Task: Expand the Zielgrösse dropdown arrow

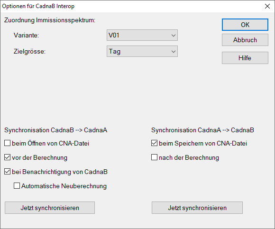Action: pyautogui.click(x=174, y=51)
